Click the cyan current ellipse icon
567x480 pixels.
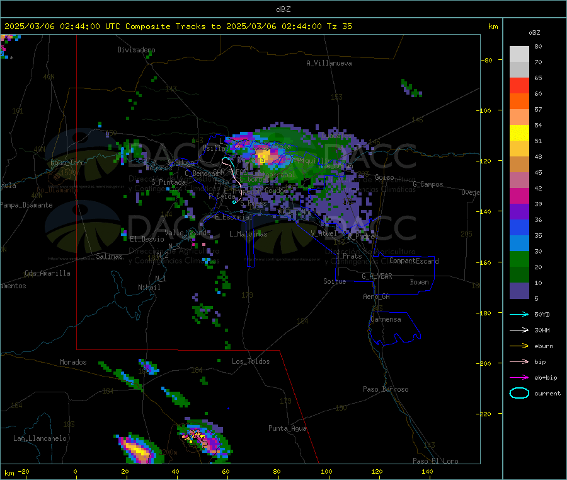pos(519,393)
